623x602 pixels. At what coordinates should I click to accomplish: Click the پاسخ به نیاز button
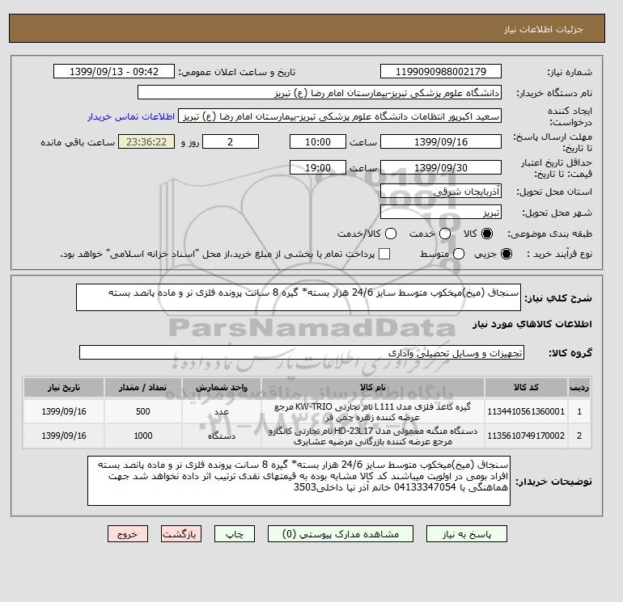(x=467, y=534)
